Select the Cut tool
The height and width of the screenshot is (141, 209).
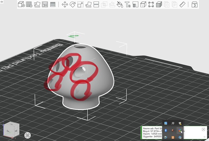click(96, 5)
